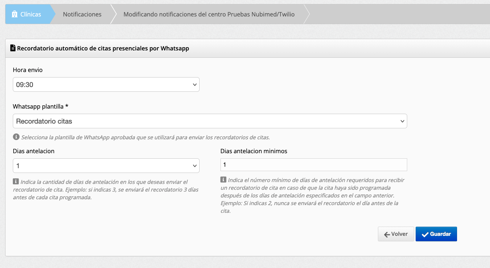Focus the Dias antelacion minimos input field
490x268 pixels.
(x=314, y=165)
